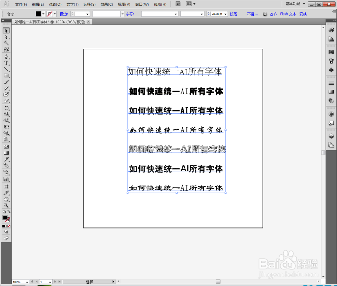
Task: Expand the 28.68 pt font size dropdown
Action: 225,14
